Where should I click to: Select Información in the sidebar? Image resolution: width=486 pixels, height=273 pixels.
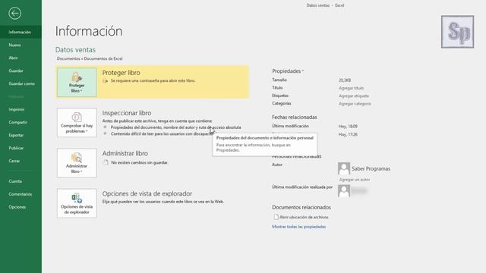point(21,32)
